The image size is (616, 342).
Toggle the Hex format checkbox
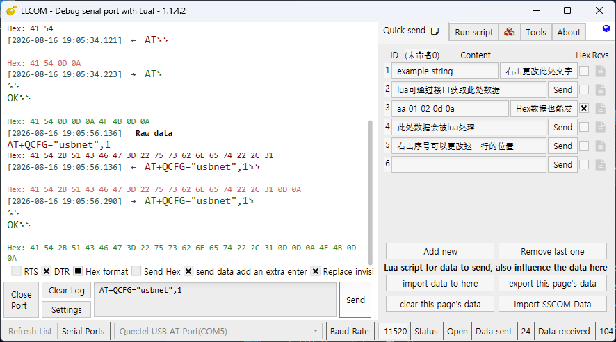point(78,271)
